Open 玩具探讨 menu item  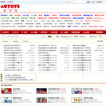click(44, 32)
